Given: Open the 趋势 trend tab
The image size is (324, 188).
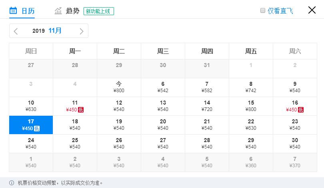Looking at the screenshot, I should point(67,11).
